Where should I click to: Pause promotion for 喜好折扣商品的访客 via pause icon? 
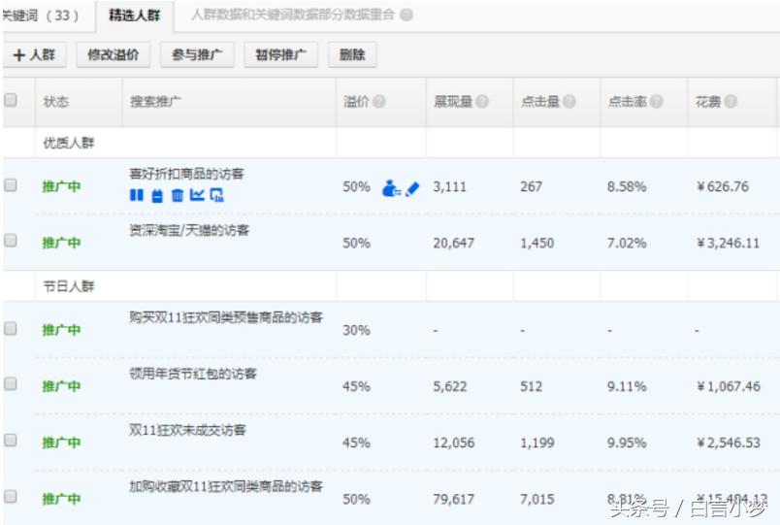coord(136,195)
